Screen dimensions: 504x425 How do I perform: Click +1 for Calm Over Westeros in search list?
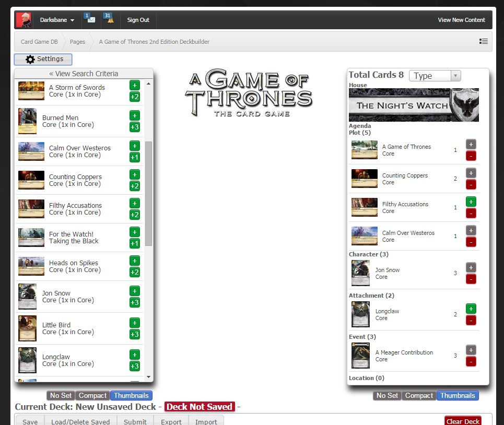pos(135,157)
